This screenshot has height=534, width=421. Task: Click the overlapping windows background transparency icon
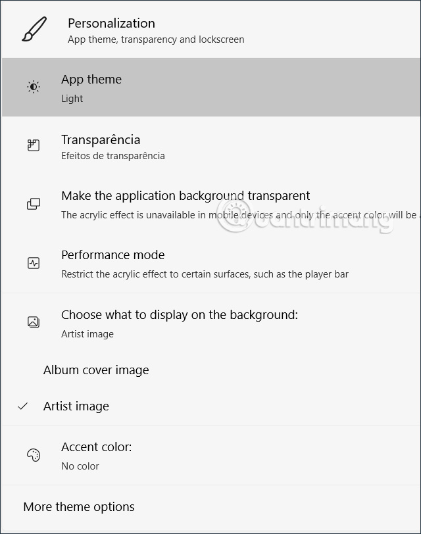pos(34,204)
